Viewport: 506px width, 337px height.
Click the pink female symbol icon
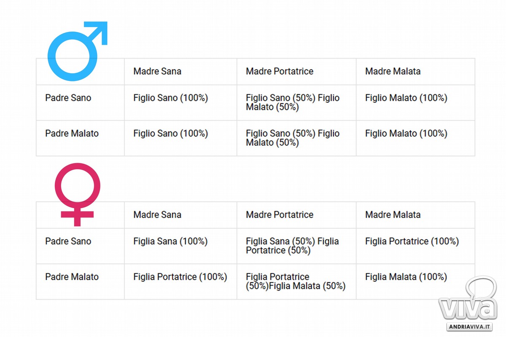click(x=77, y=195)
